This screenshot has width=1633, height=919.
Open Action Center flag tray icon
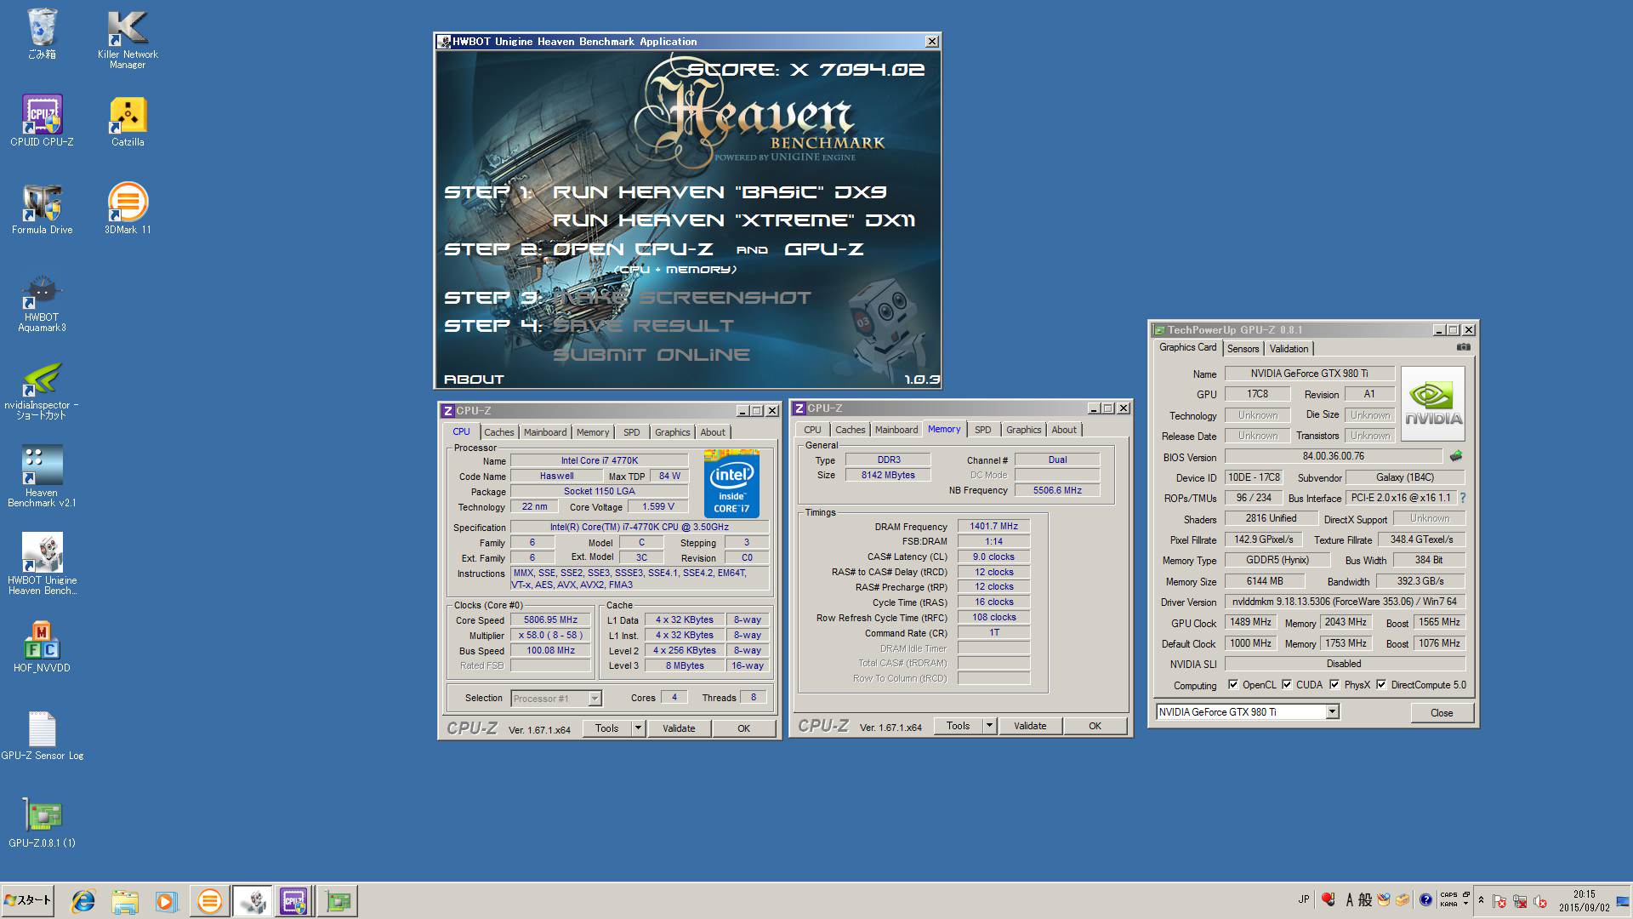click(x=1499, y=902)
